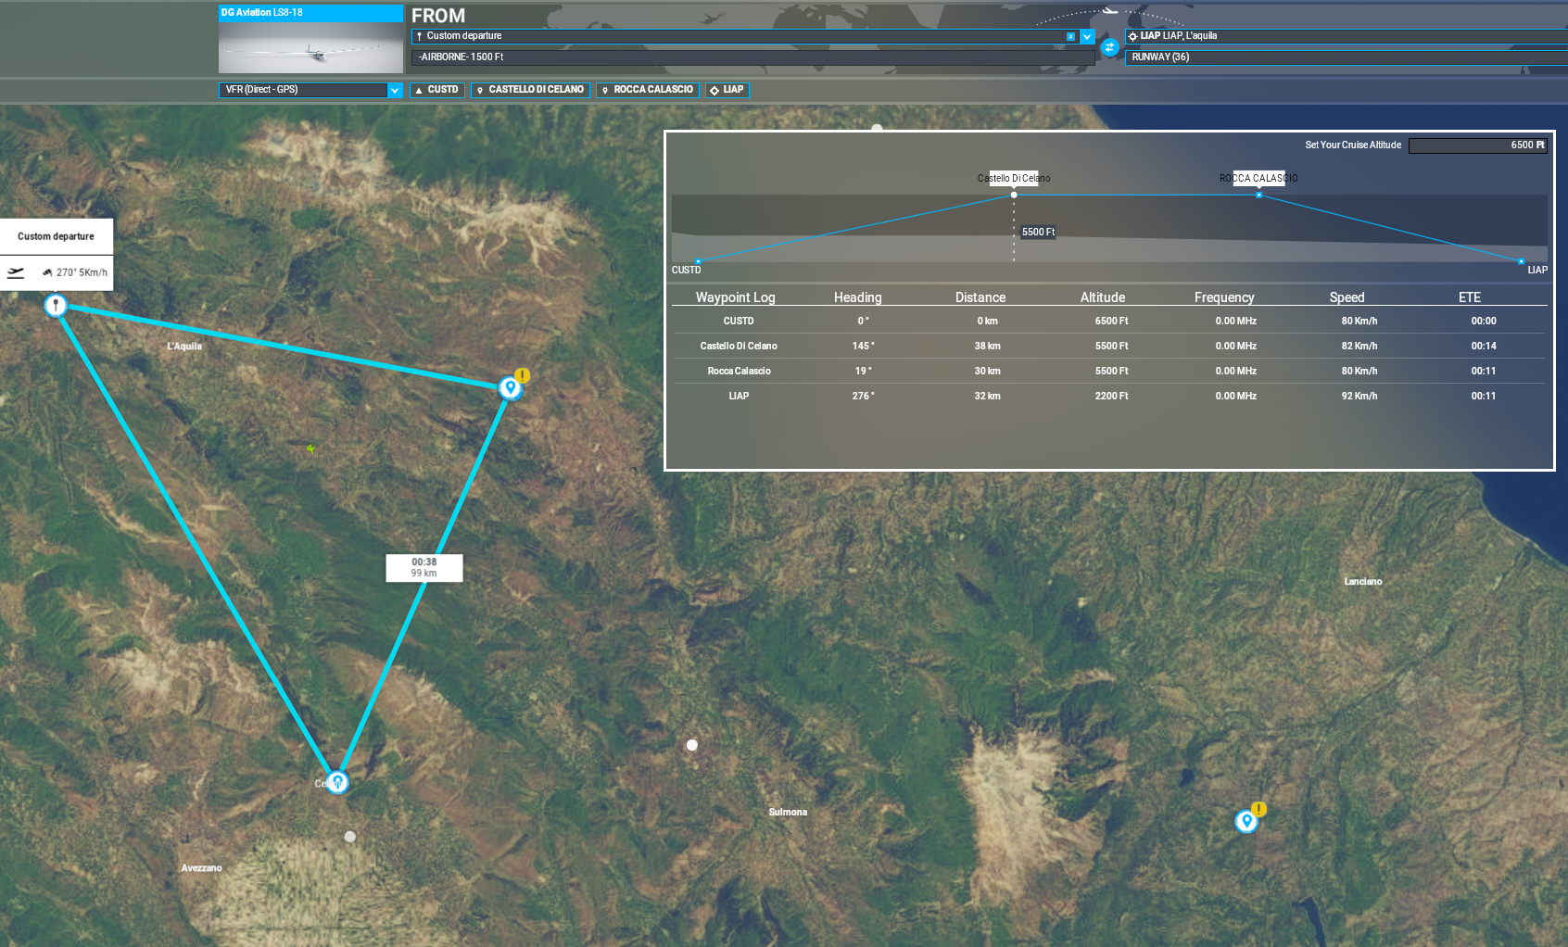Click the white map dot north of Sulmona
1568x947 pixels.
(x=691, y=745)
